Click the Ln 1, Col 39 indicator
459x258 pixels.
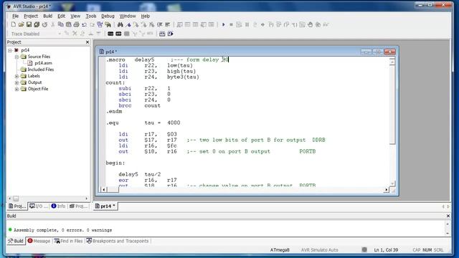coord(386,250)
